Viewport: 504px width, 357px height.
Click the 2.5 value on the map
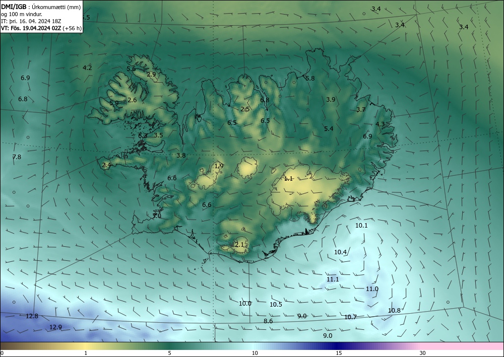pos(245,109)
